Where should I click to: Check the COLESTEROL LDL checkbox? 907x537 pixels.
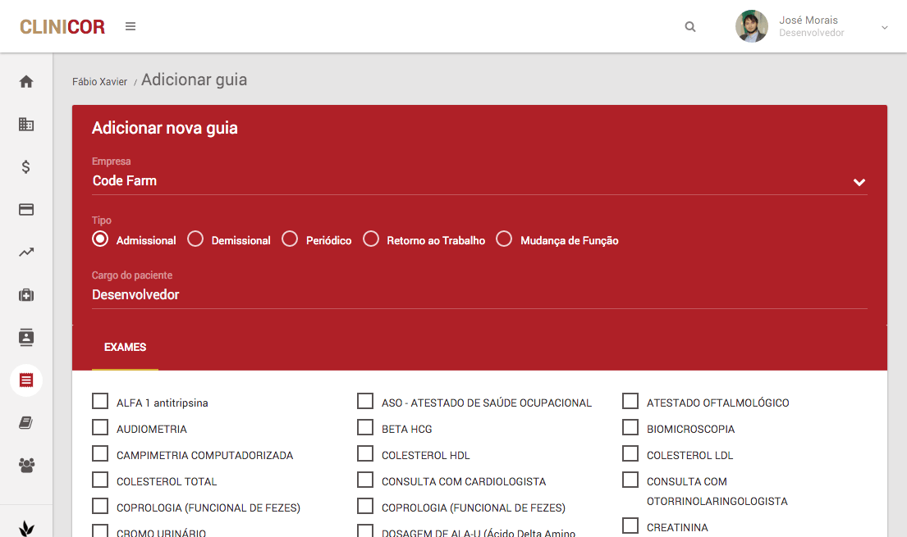point(630,453)
